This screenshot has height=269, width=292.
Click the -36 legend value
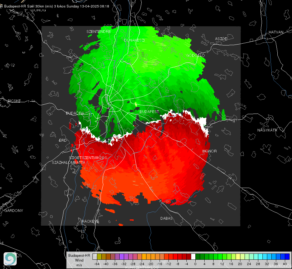[x=115, y=264]
